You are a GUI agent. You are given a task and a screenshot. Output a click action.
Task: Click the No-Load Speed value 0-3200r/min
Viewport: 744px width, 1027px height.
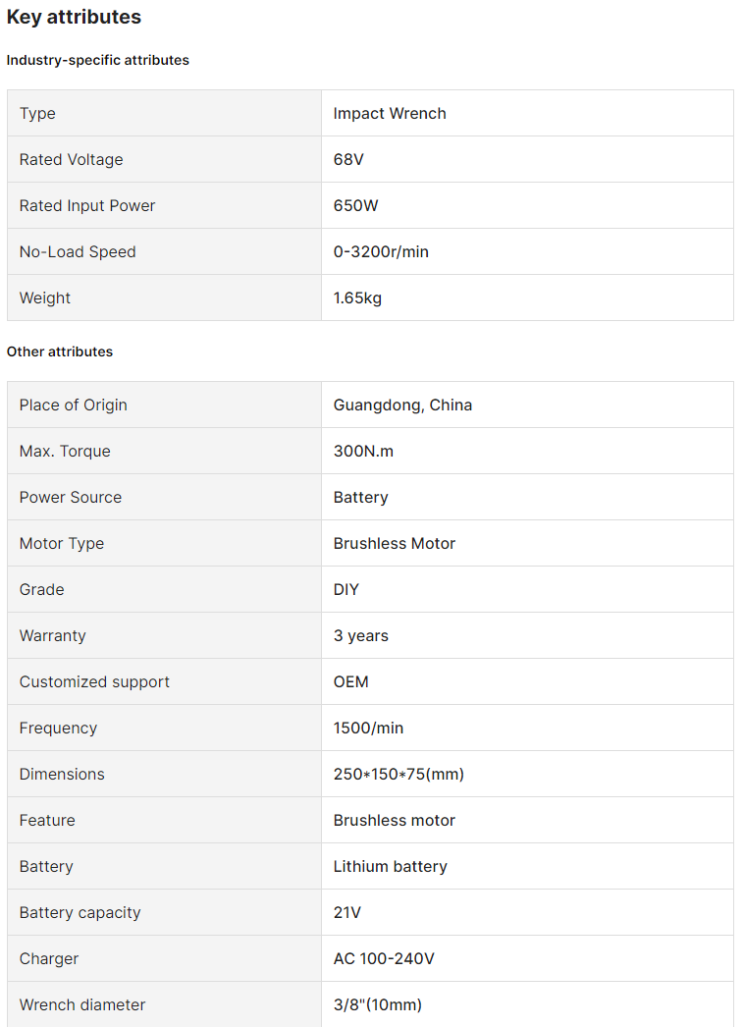(x=381, y=251)
